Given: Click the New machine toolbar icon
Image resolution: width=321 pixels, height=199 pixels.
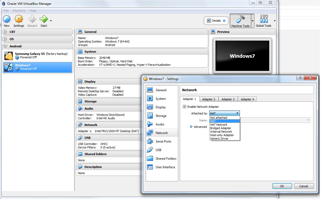Looking at the screenshot, I should (x=6, y=19).
